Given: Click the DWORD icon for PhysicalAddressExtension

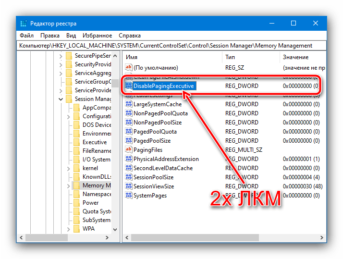Looking at the screenshot, I should click(128, 159).
